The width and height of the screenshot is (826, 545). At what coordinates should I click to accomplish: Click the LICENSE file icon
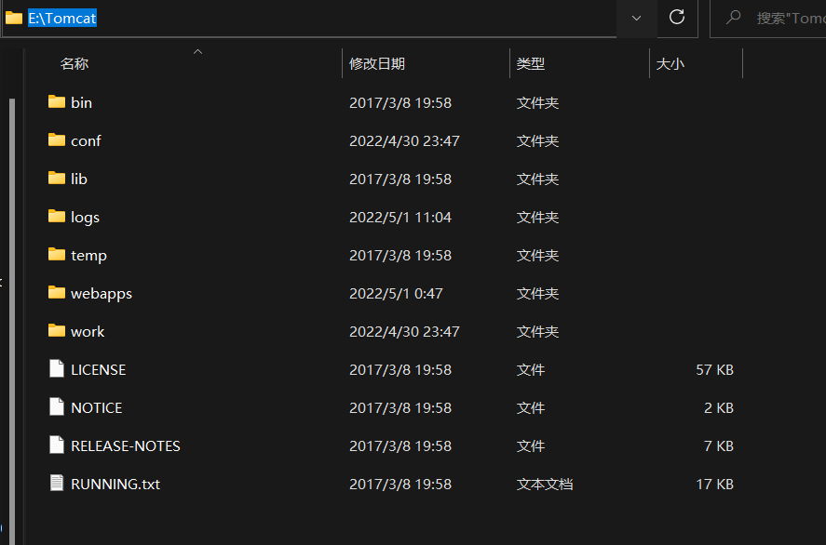(x=57, y=369)
